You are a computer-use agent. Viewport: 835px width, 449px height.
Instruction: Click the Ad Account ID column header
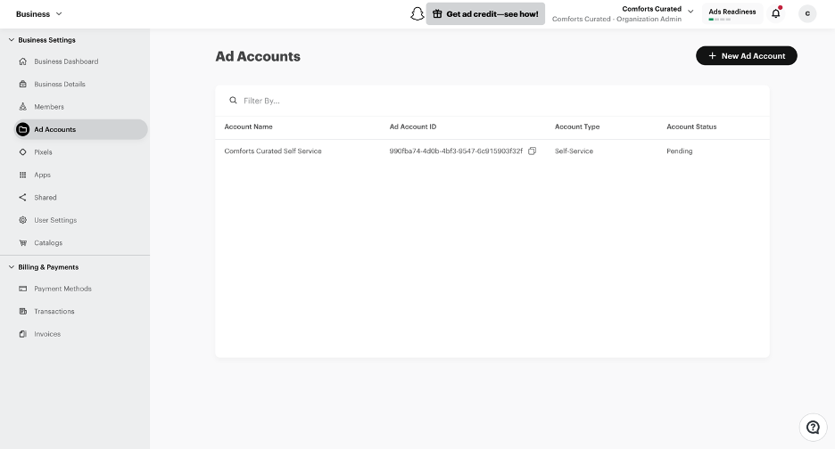(413, 127)
